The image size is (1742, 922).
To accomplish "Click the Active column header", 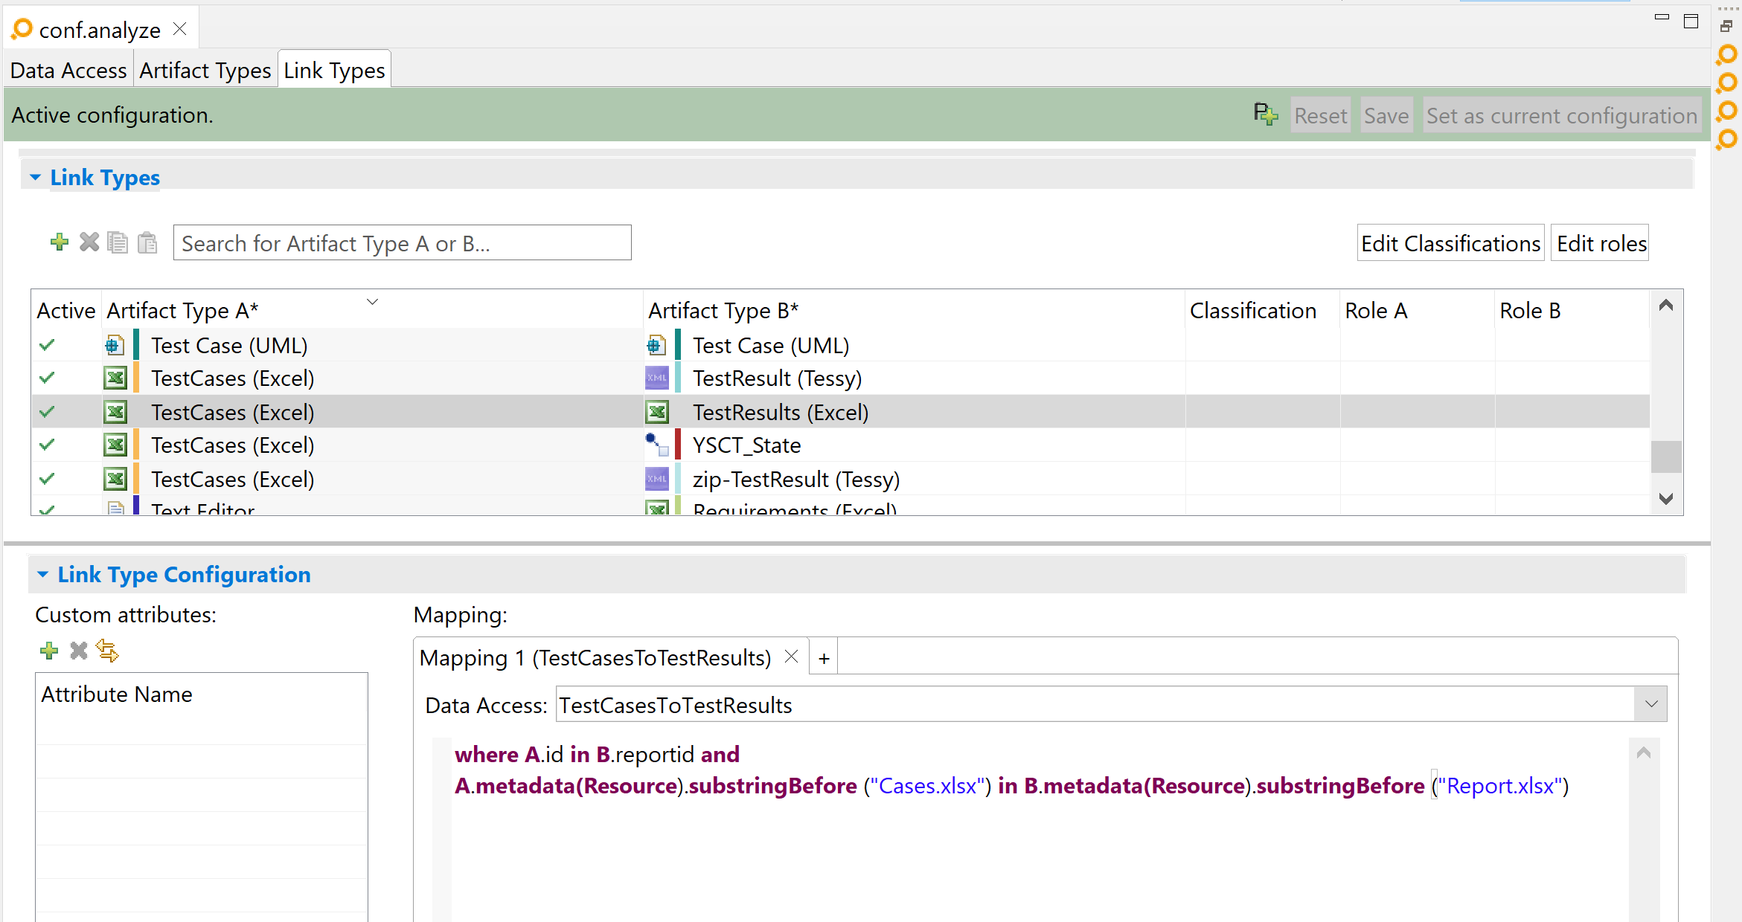I will [x=66, y=310].
